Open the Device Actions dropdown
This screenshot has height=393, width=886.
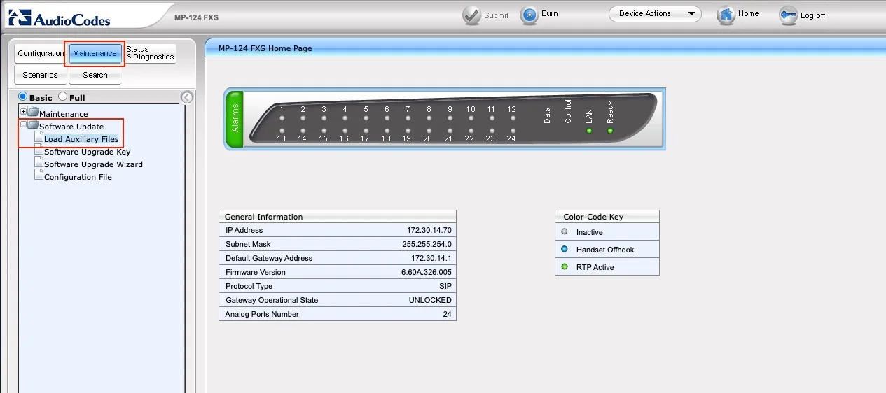(x=655, y=14)
